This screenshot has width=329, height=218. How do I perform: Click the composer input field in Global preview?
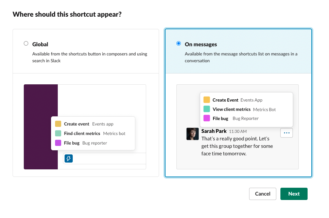point(109,158)
